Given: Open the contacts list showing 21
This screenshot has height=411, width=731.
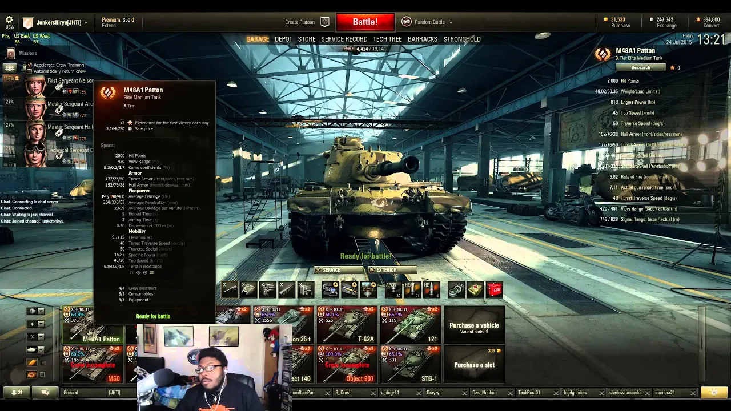Looking at the screenshot, I should point(17,393).
